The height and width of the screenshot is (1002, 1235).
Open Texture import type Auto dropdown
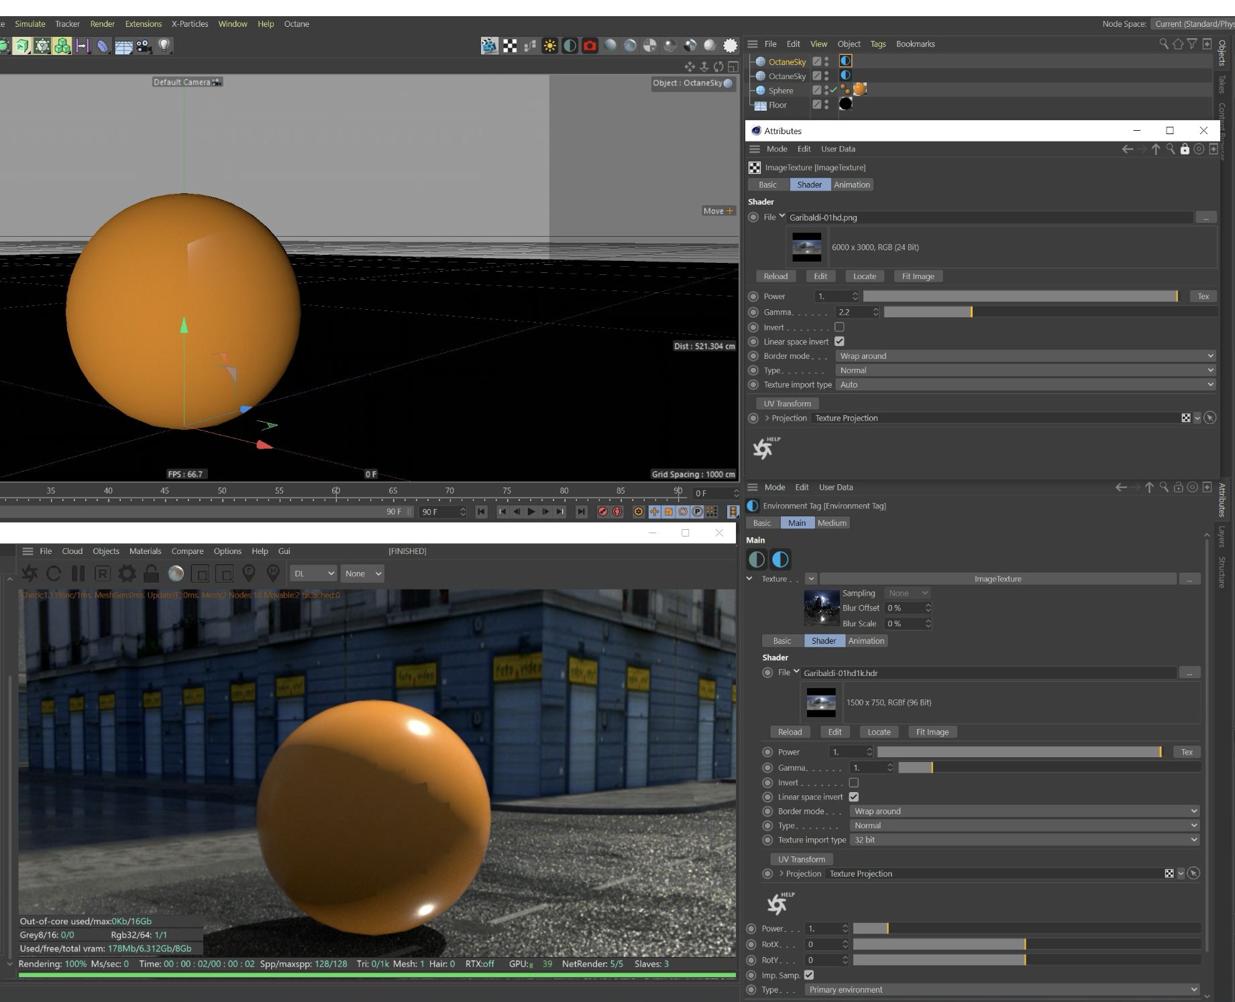point(1026,385)
